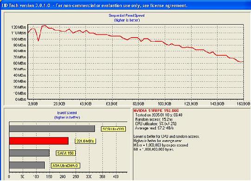
Task: Click the '43.9GB' x-axis label
Action: [x=85, y=104]
